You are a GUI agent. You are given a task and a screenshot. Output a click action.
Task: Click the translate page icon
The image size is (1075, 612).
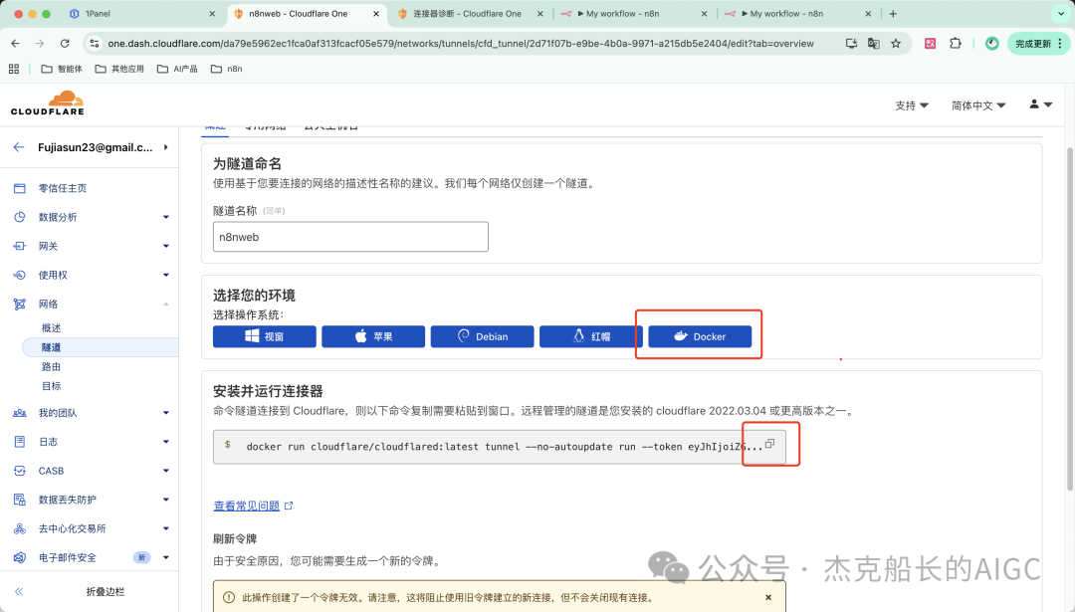click(874, 43)
